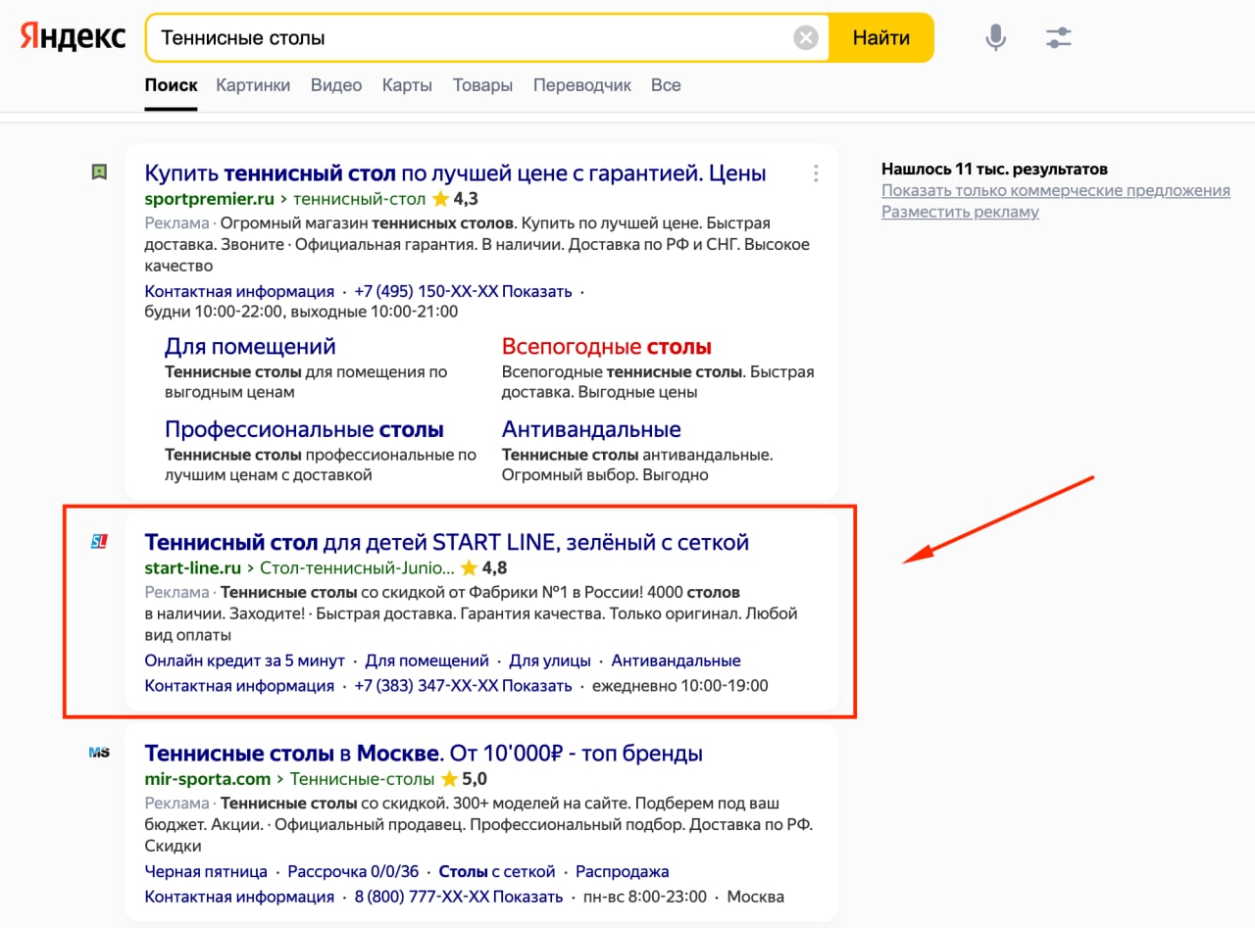Click inside the search query field
The image size is (1255, 928).
(471, 38)
